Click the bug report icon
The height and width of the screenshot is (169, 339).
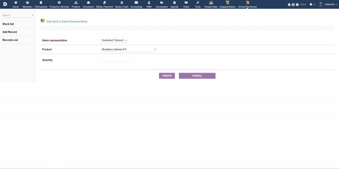tap(289, 5)
